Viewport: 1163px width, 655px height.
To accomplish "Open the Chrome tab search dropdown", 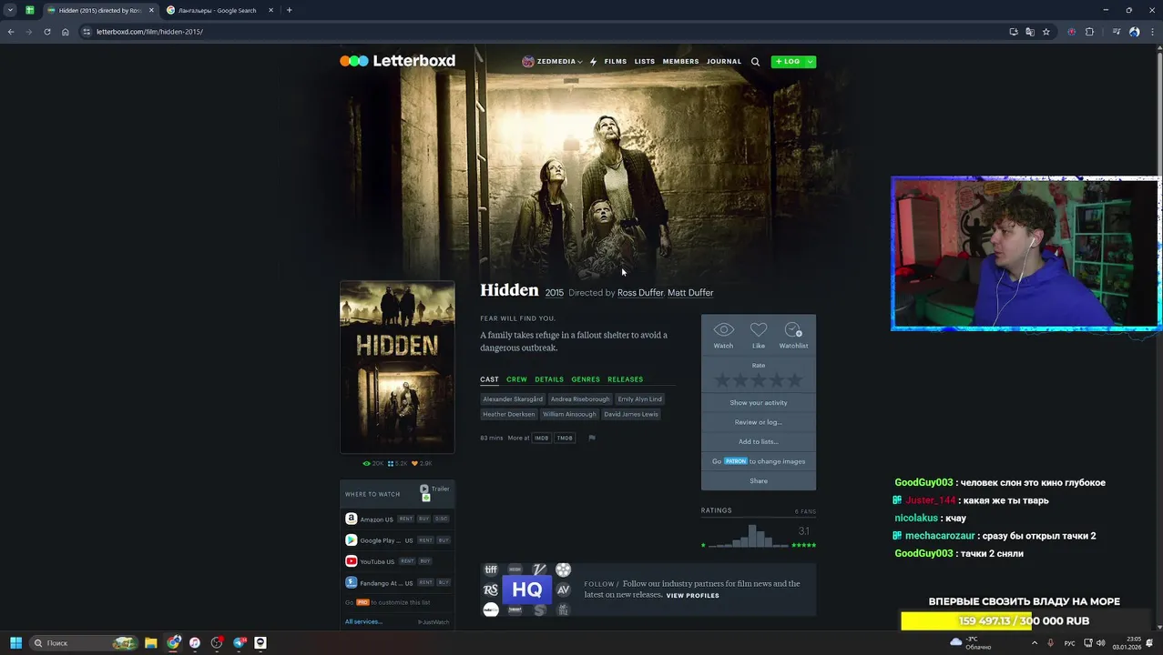I will (10, 10).
